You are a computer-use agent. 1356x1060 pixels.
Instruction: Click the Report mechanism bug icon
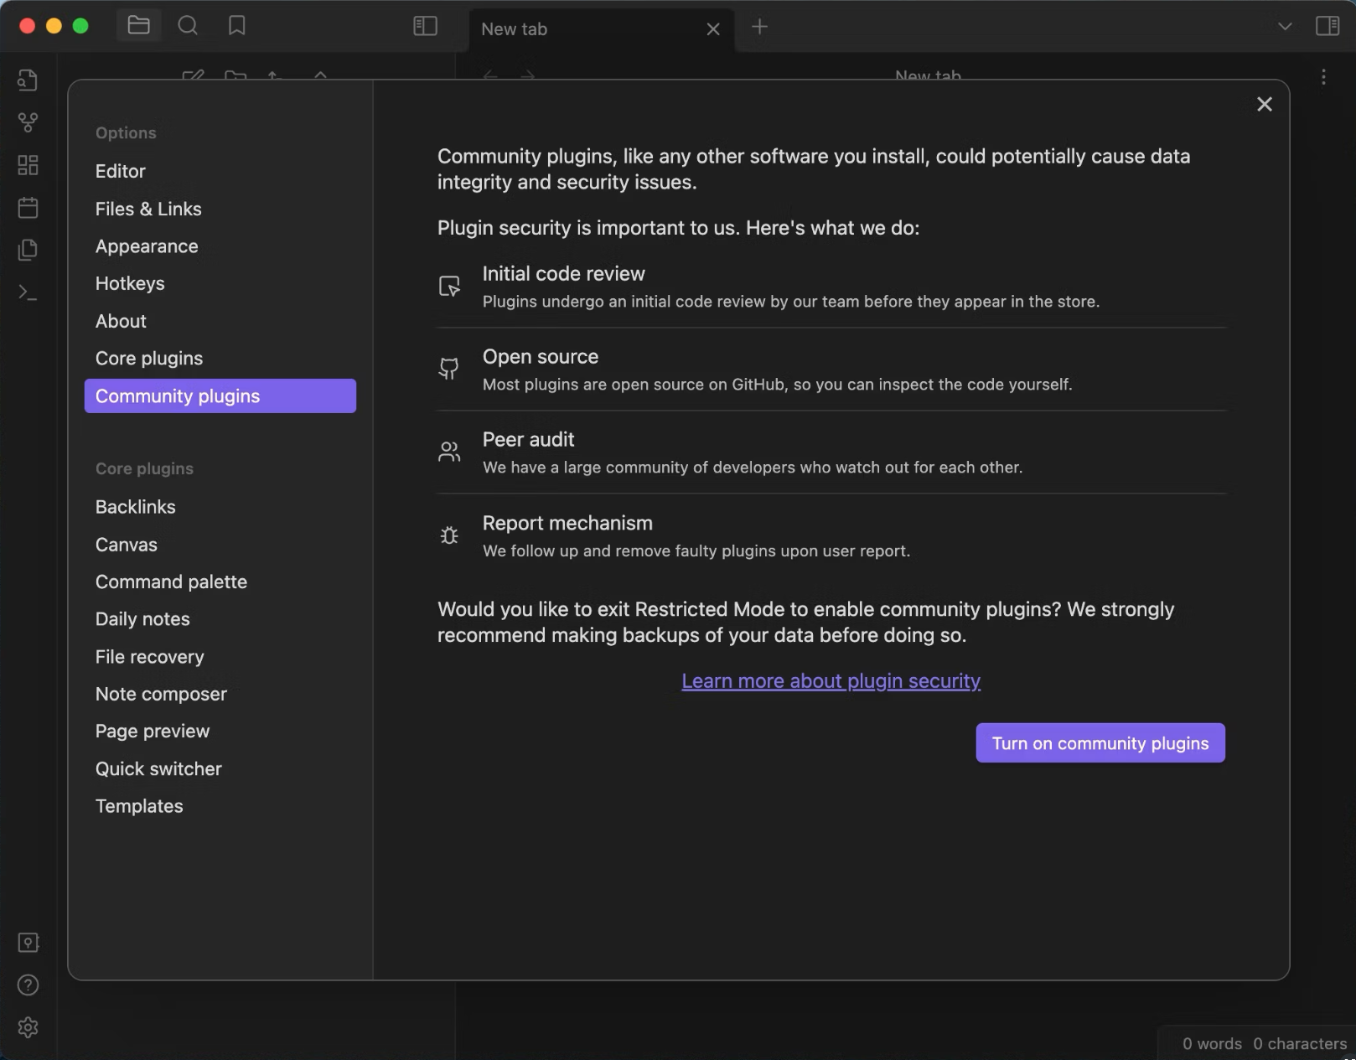[x=449, y=535]
